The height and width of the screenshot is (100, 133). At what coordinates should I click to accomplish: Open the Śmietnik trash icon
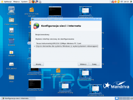(11, 41)
